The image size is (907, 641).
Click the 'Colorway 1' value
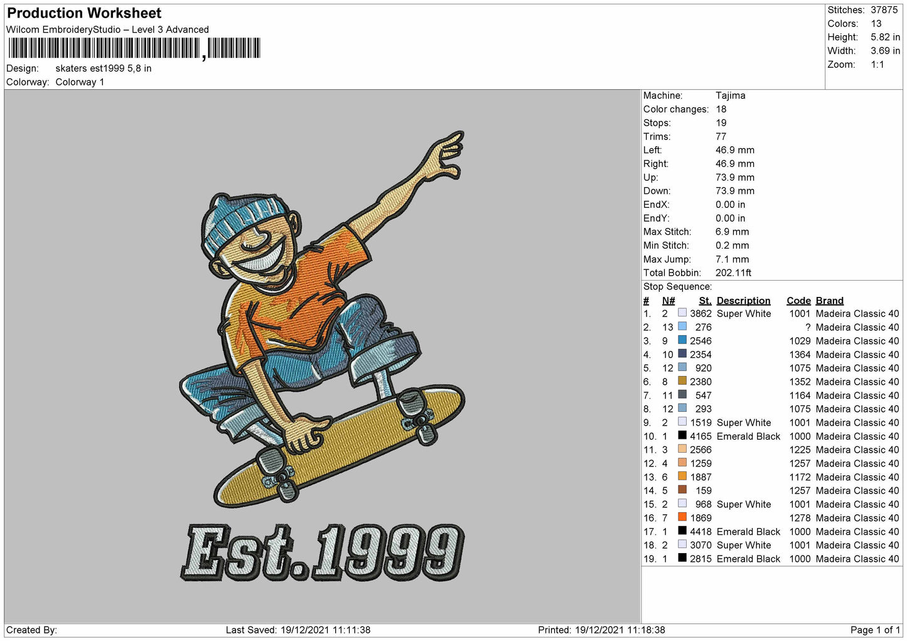coord(80,82)
